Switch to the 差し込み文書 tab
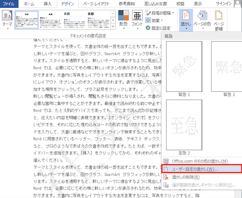Image resolution: width=242 pixels, height=198 pixels. pyautogui.click(x=155, y=4)
